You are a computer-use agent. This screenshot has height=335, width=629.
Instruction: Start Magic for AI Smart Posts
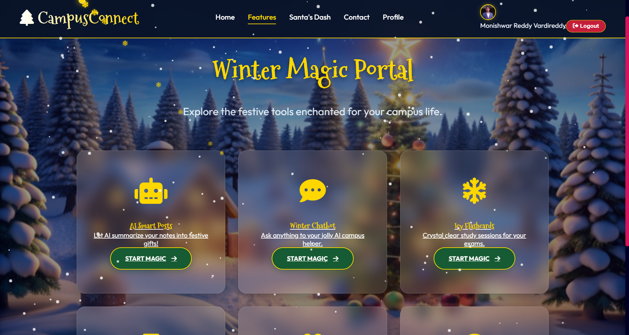pos(151,258)
